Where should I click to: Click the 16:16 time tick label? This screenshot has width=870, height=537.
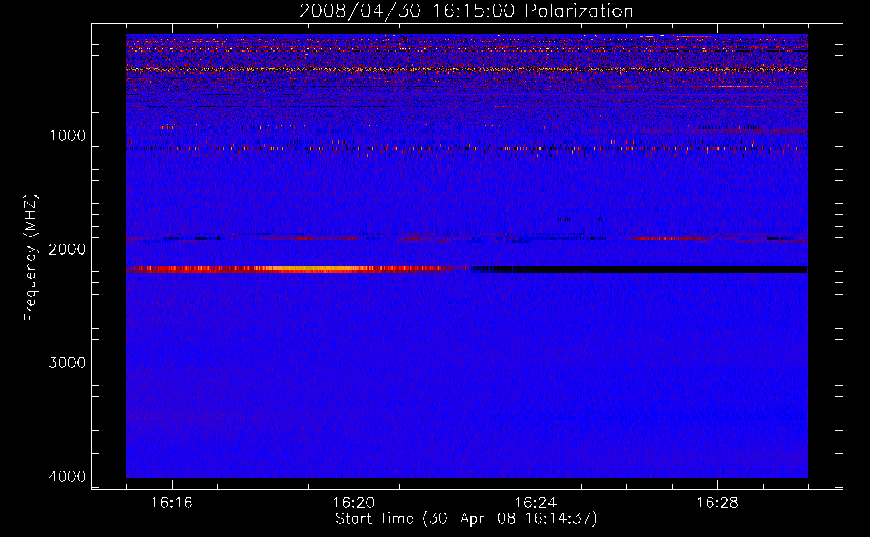point(172,503)
